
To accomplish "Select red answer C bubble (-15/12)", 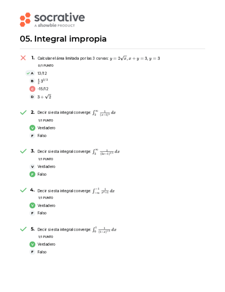I will (32, 89).
